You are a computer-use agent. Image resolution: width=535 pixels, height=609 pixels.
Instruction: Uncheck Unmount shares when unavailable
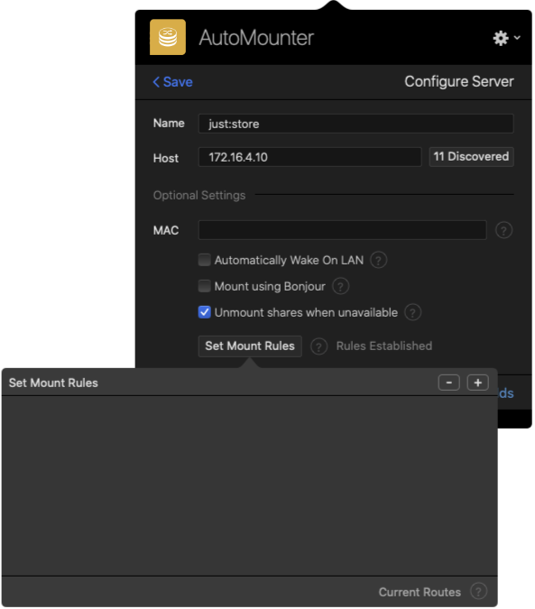(205, 312)
